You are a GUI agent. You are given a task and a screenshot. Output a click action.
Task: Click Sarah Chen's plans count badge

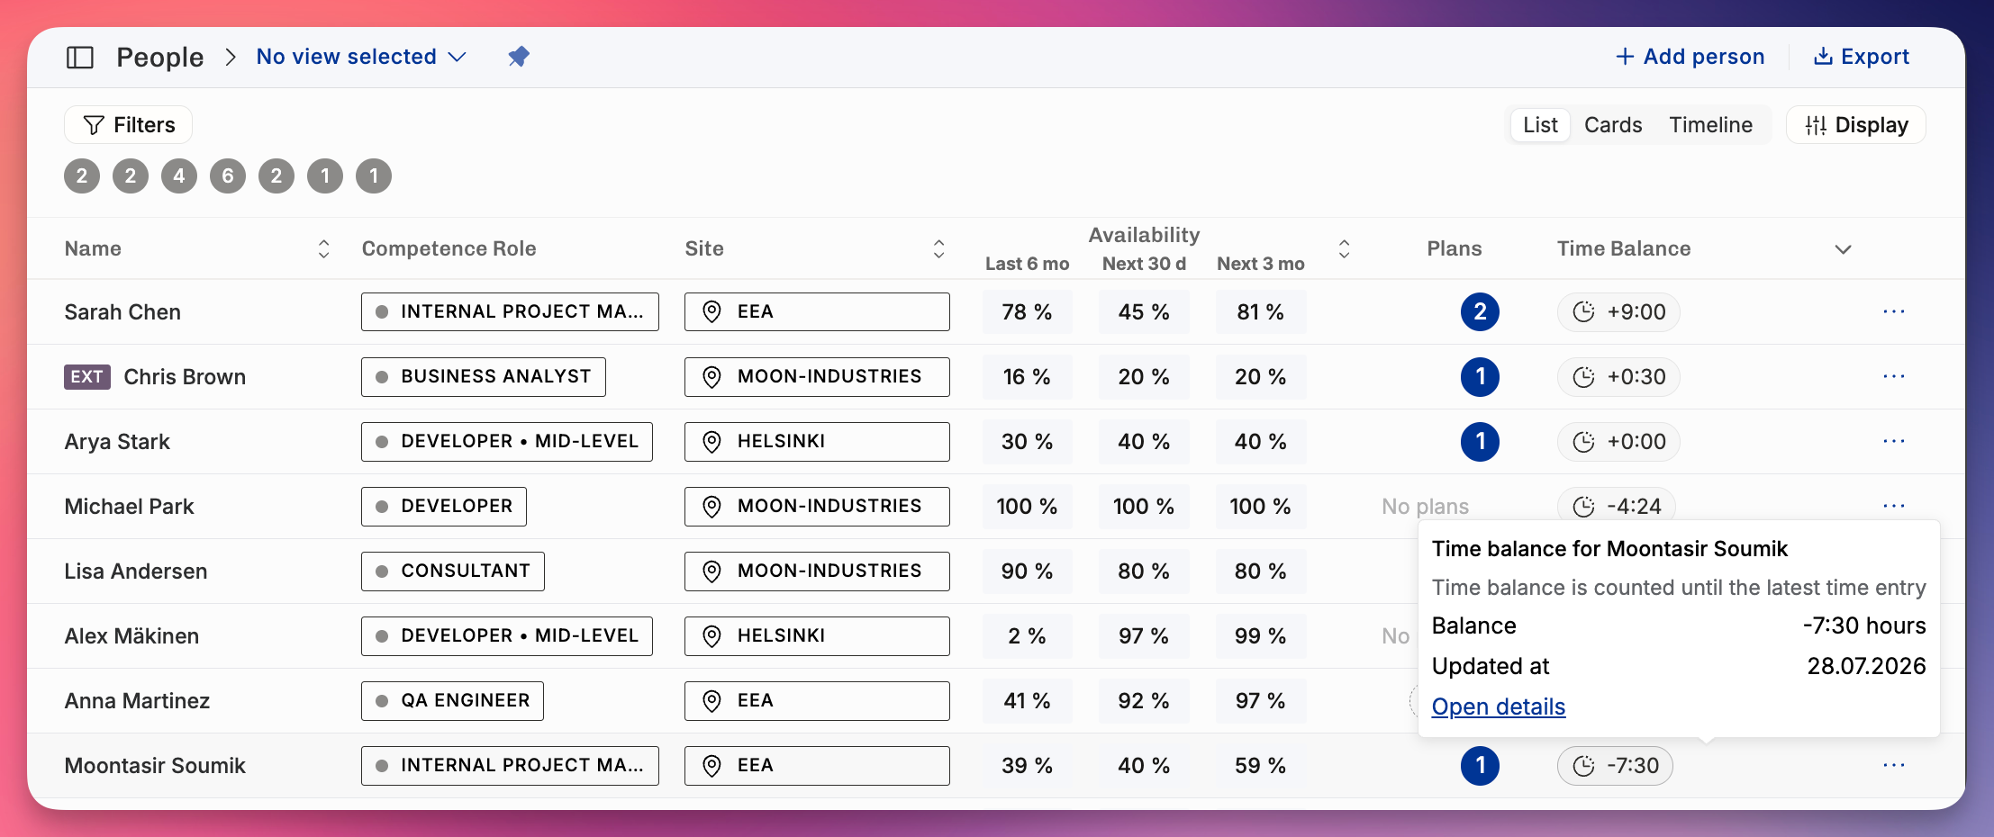[x=1480, y=312]
